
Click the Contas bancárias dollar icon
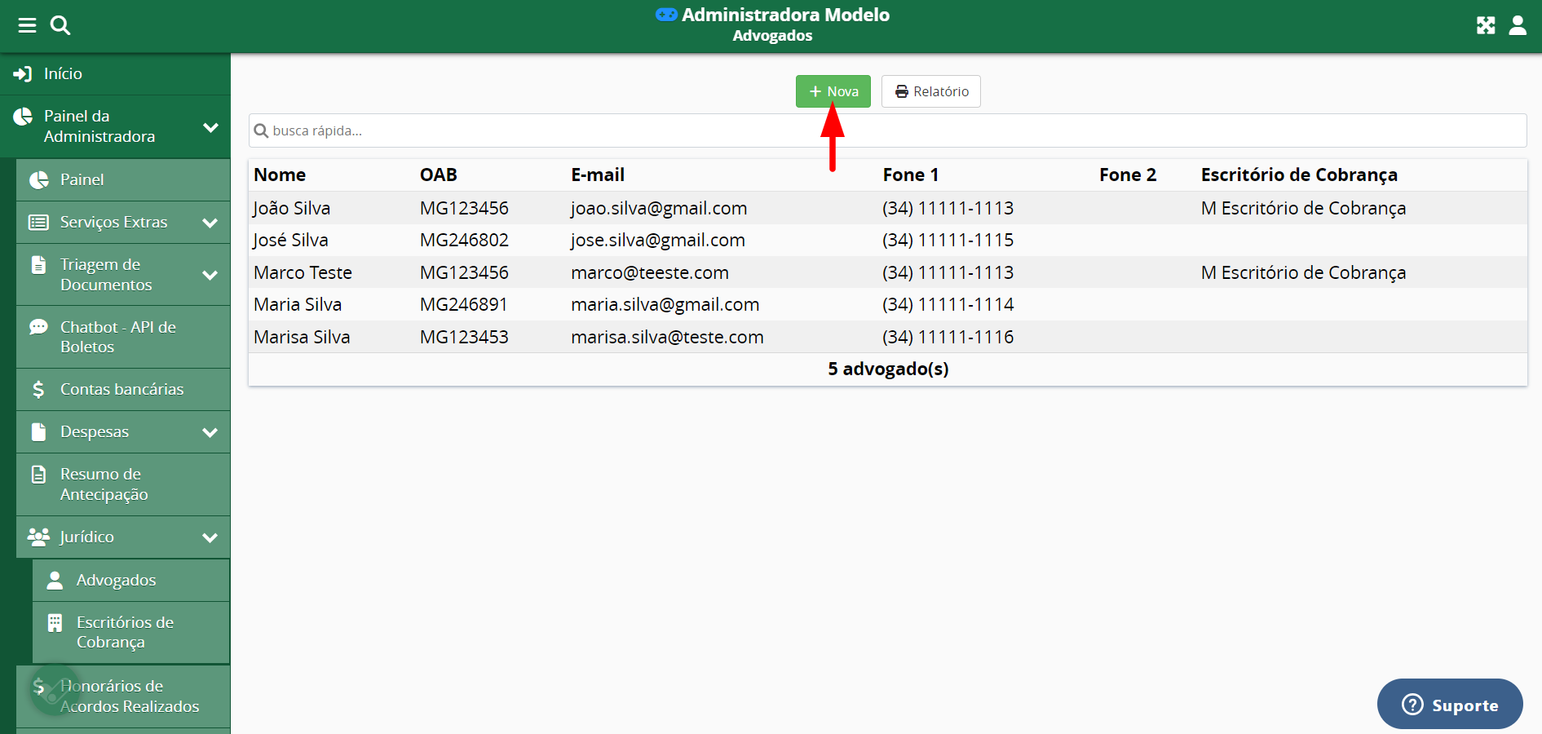(38, 390)
